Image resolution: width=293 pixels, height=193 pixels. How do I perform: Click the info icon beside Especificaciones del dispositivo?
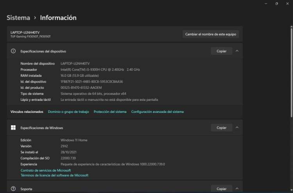coord(13,51)
